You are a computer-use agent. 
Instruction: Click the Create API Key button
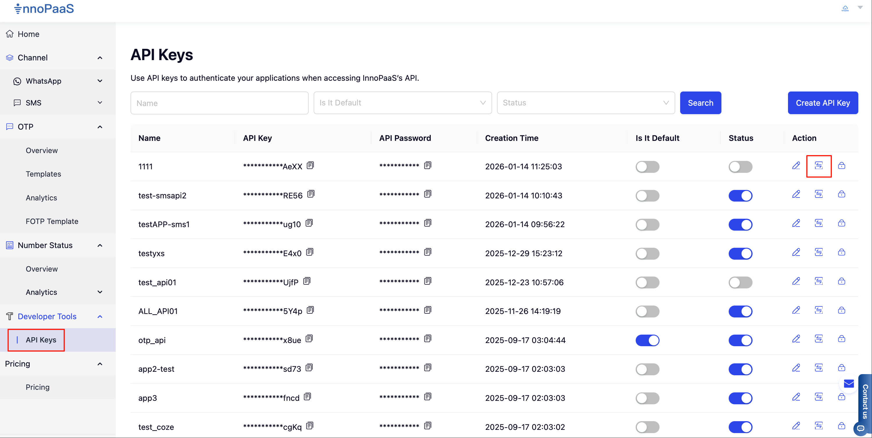coord(822,103)
